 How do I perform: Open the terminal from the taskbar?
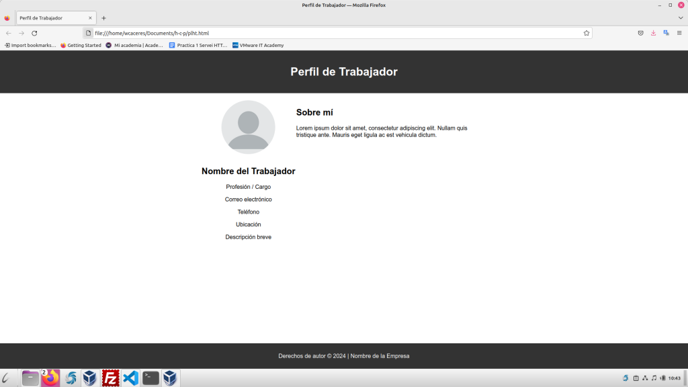pos(150,378)
